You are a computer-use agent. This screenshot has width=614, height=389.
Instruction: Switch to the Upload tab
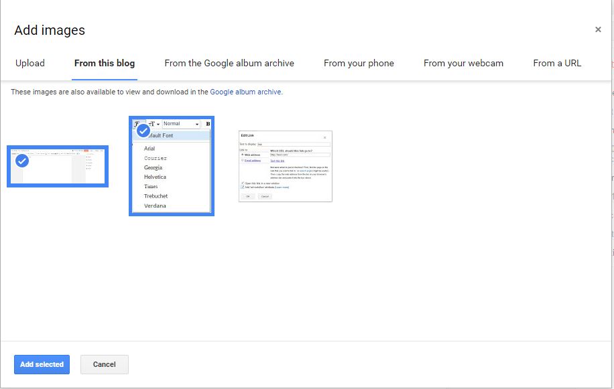pyautogui.click(x=29, y=63)
